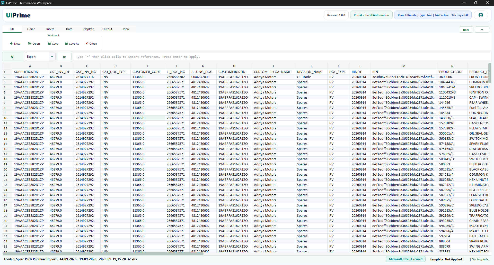Click the New workbook button
The image size is (494, 265).
(15, 44)
